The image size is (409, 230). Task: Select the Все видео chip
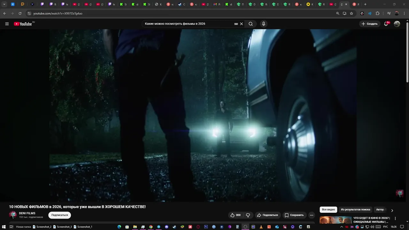point(328,210)
